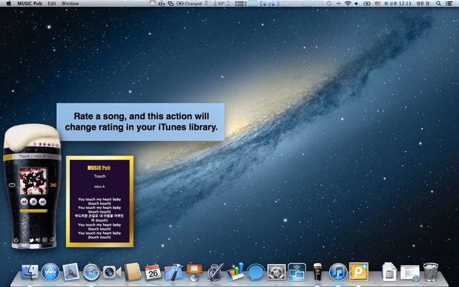Open the Wi-Fi status menu
The image size is (459, 287).
(348, 3)
